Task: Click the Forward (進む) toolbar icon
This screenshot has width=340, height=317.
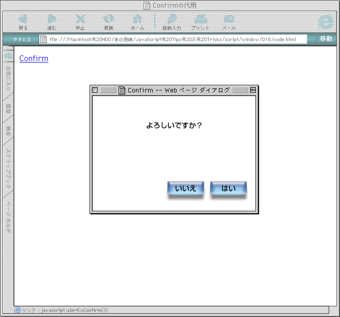Action: coord(51,21)
